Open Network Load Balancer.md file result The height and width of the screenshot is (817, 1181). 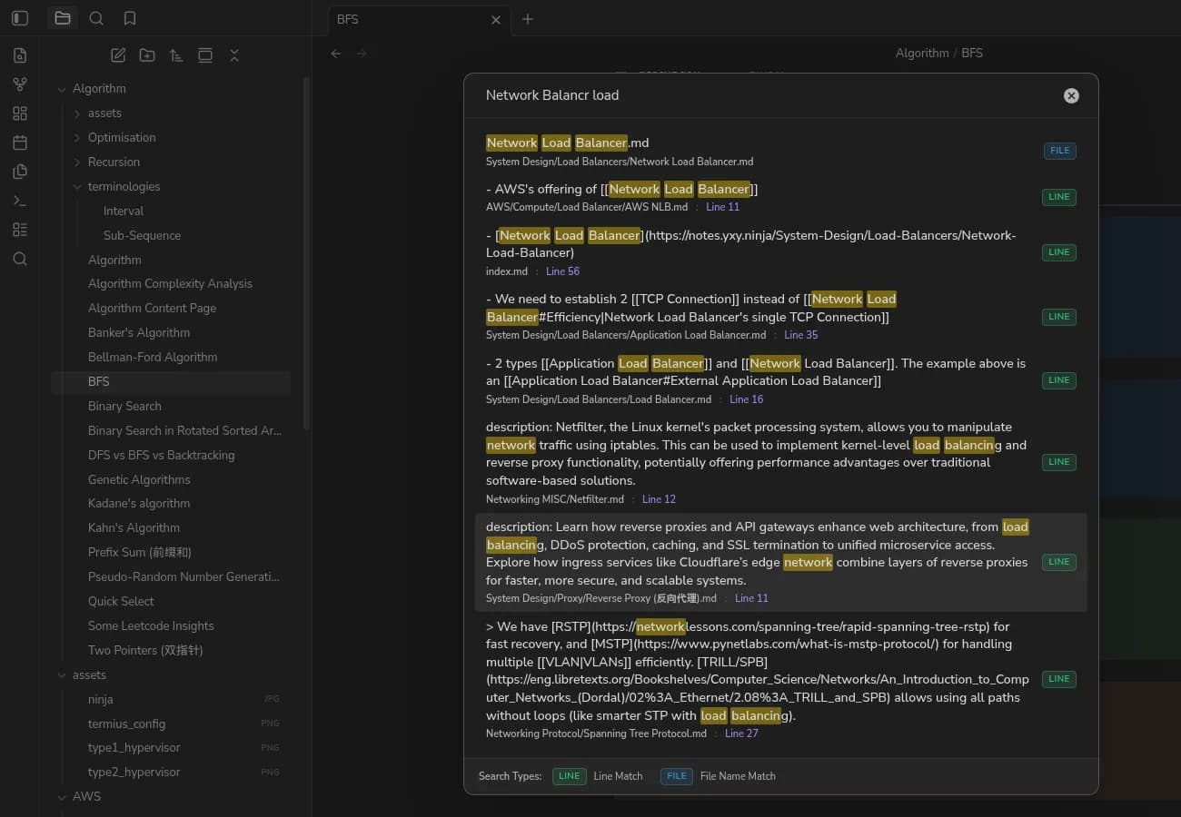coord(781,151)
